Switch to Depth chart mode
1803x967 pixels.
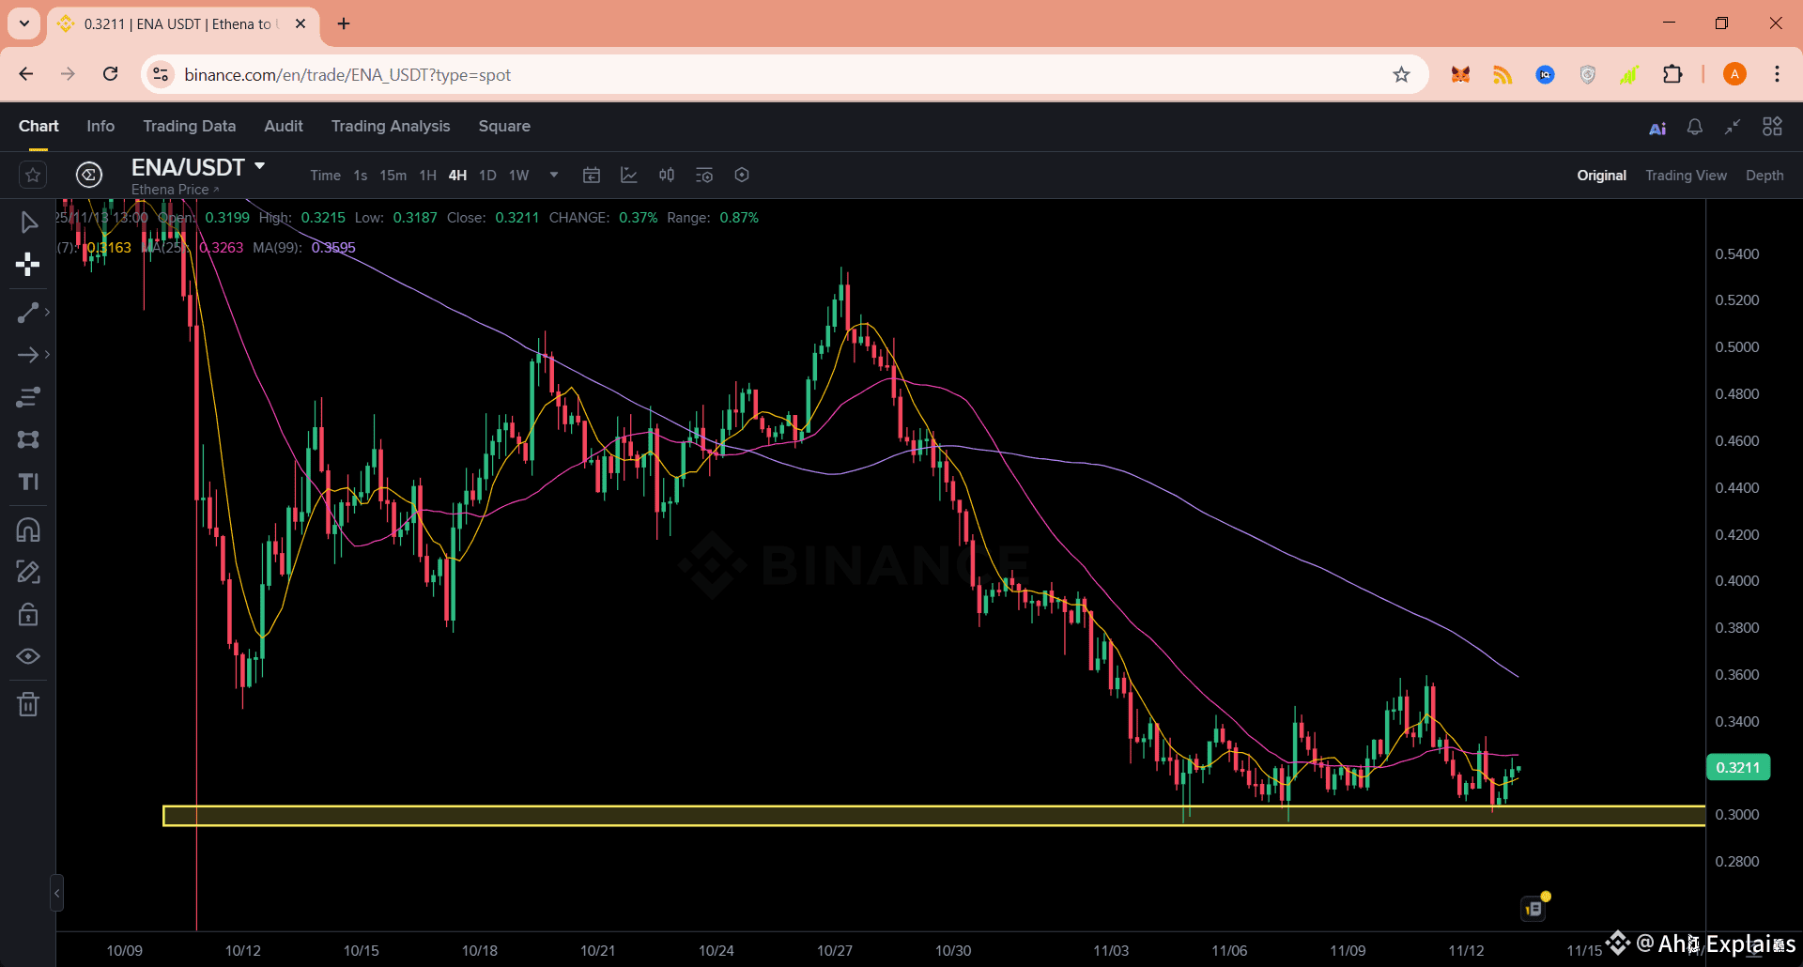click(1764, 176)
